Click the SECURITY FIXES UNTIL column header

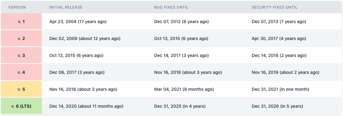point(275,7)
